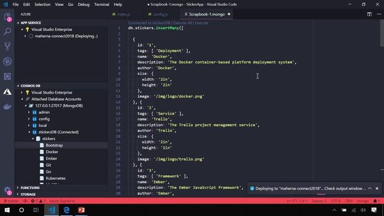Screen dimensions: 384x216
Task: Open the Manage gear icon
Action: click(x=7, y=190)
